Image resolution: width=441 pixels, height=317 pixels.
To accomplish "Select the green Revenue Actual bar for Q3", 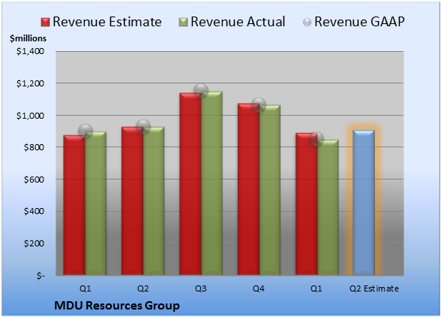I will click(x=211, y=183).
